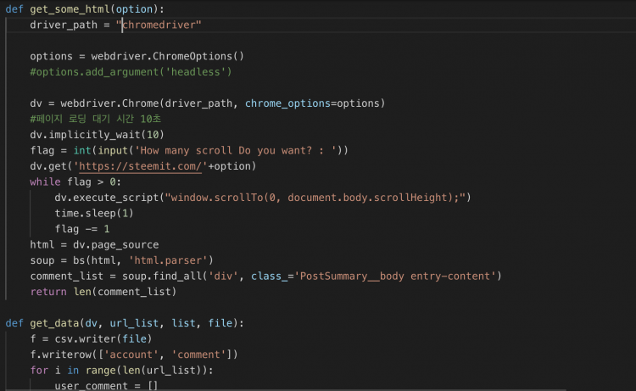
Task: Place cursor in the "chromedriver" string
Action: click(x=163, y=25)
